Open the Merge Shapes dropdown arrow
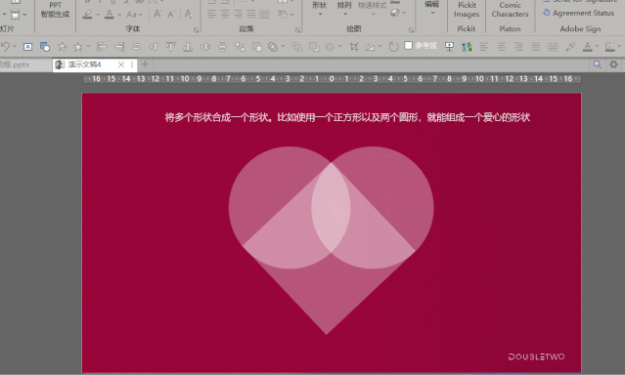Viewport: 625px width, 375px height. 283,46
